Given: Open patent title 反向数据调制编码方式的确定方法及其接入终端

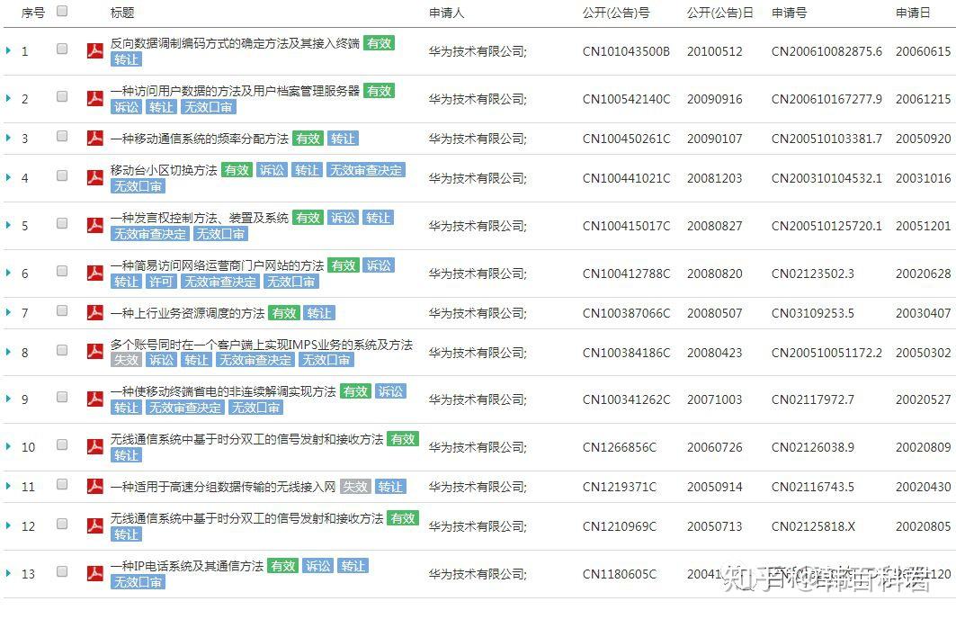Looking at the screenshot, I should tap(235, 43).
